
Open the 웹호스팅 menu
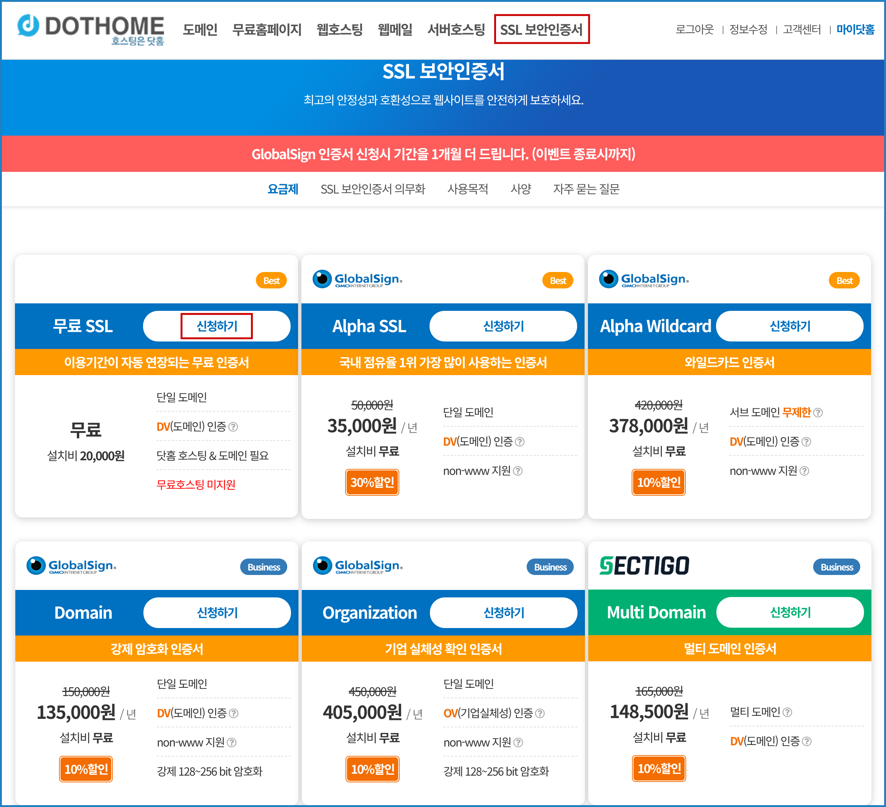point(339,30)
